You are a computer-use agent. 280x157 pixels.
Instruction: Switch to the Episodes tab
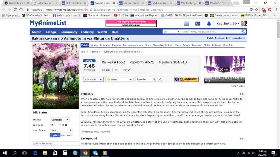tap(105, 45)
